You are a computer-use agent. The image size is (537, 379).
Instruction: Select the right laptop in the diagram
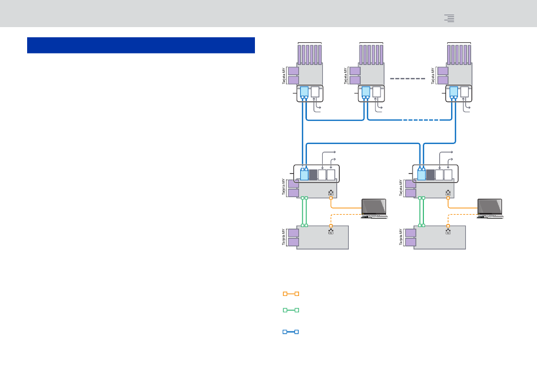coord(490,208)
